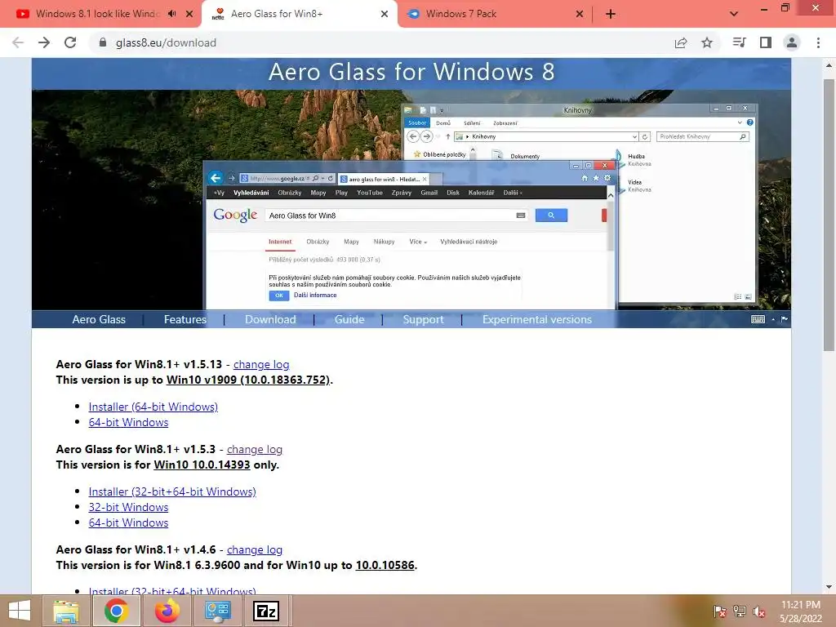Open the Win10 10.0.14393 link

pos(202,465)
